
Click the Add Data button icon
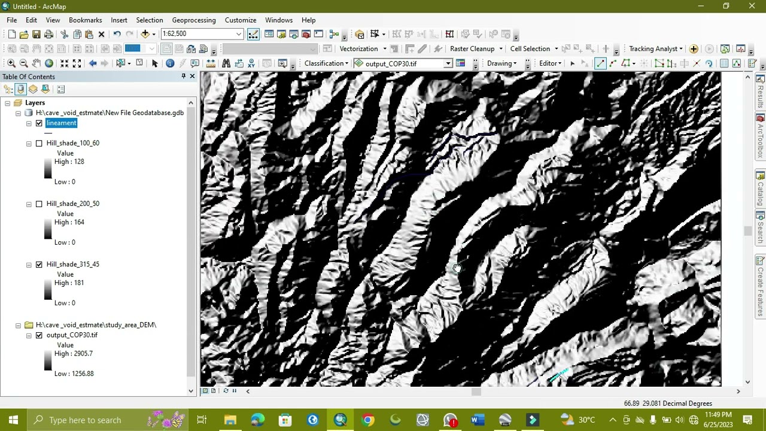point(145,34)
